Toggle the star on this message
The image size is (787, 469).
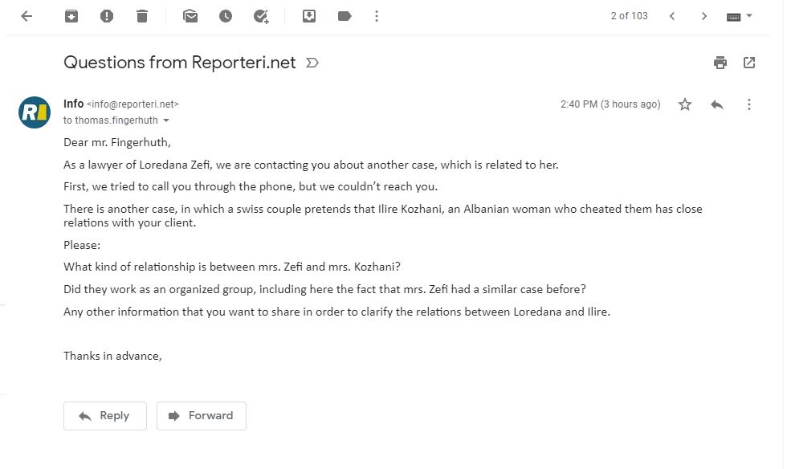point(684,104)
